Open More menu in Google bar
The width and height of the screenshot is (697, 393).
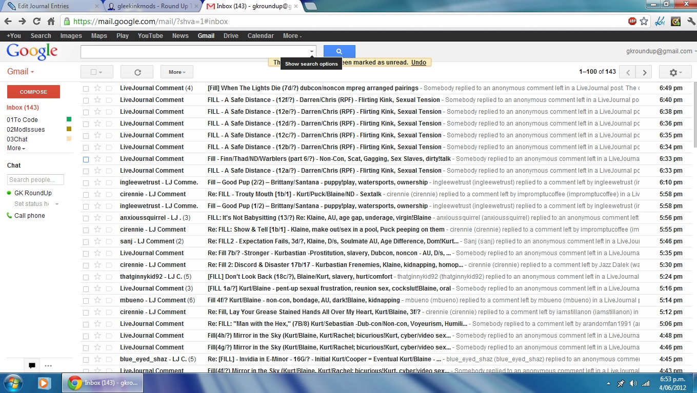(292, 36)
